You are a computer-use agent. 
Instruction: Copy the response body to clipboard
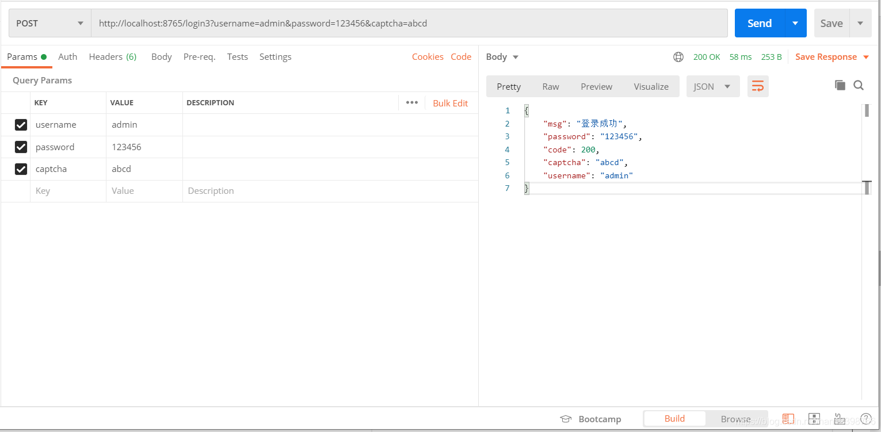tap(840, 85)
